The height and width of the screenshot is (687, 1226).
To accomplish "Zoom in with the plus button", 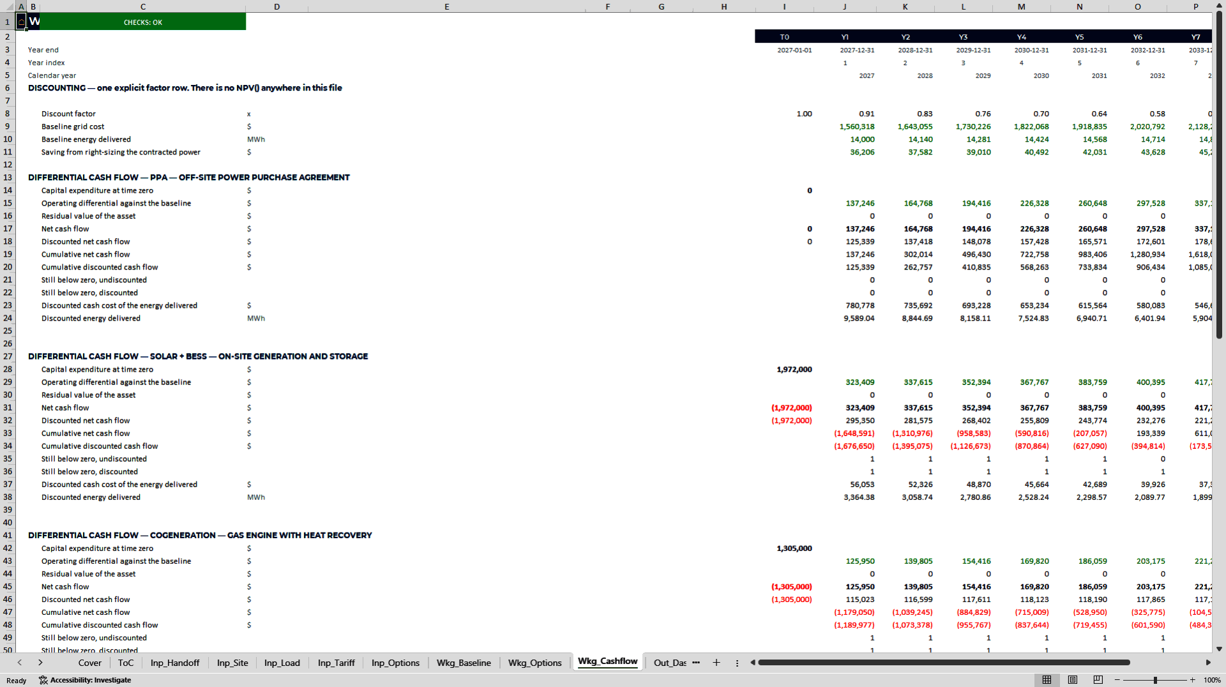I will pyautogui.click(x=1193, y=680).
